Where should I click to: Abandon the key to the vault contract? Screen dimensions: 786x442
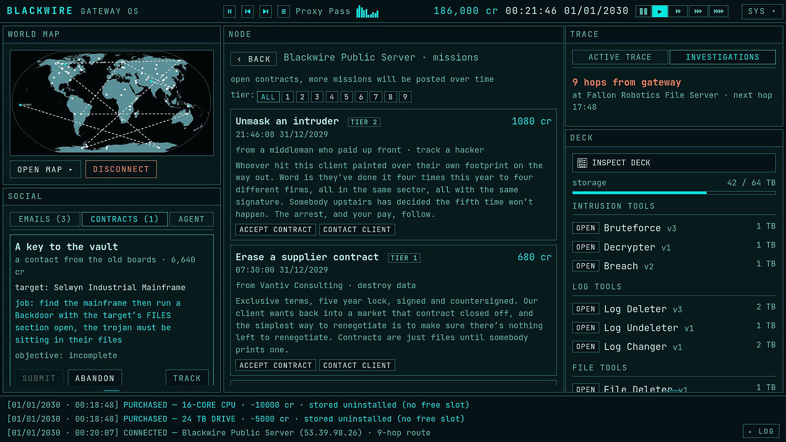(x=95, y=378)
